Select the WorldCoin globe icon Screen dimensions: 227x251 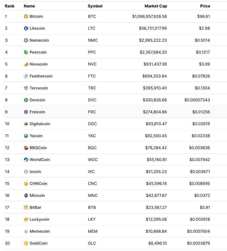click(26, 159)
